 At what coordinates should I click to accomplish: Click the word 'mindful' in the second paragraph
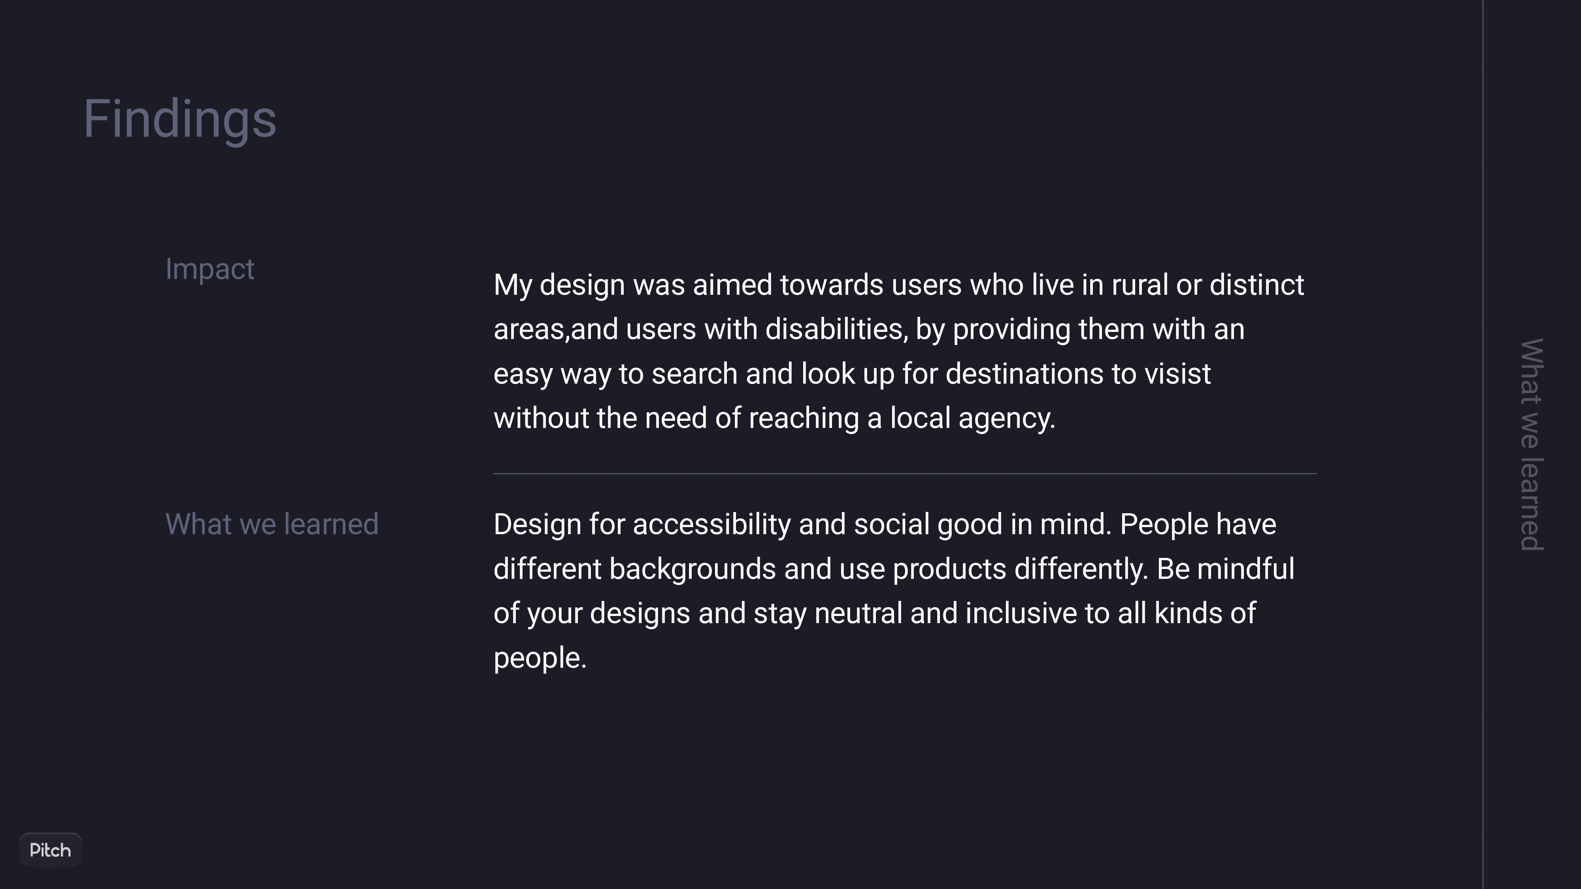[1245, 569]
